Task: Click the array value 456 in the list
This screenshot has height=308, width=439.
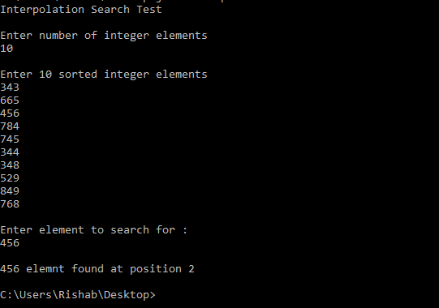Action: coord(10,113)
